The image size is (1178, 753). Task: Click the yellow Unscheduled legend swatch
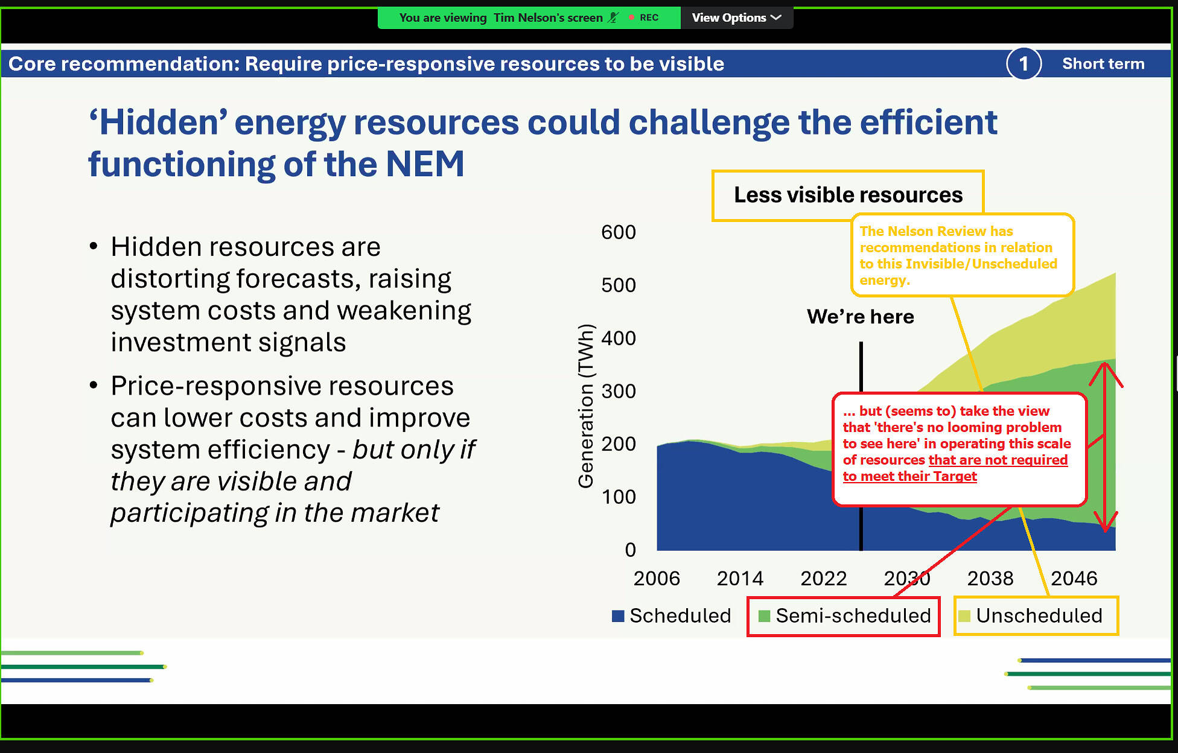(x=964, y=616)
